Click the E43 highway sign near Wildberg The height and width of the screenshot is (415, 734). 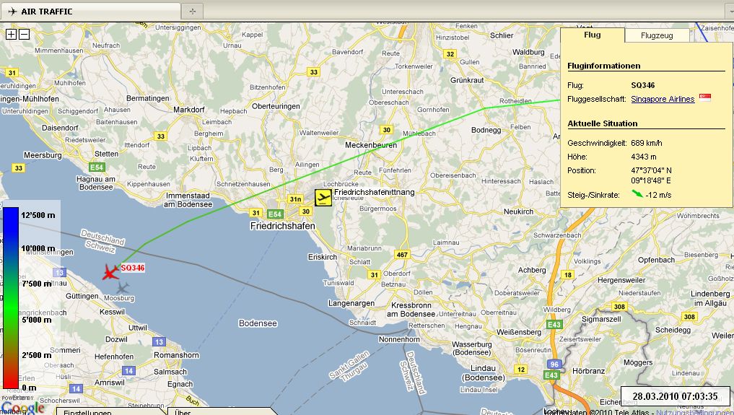(x=554, y=324)
